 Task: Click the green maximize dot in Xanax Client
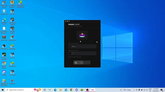click(x=69, y=21)
